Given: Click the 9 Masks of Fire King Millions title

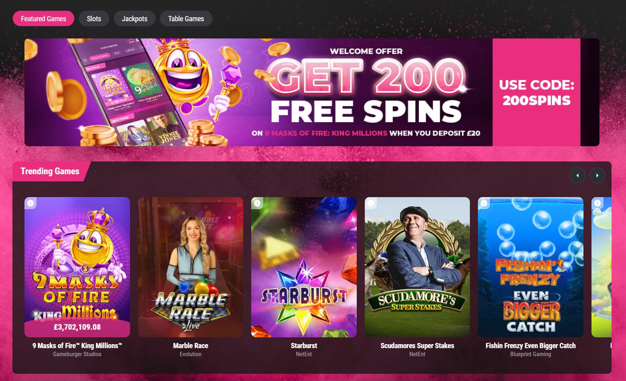Looking at the screenshot, I should 77,346.
